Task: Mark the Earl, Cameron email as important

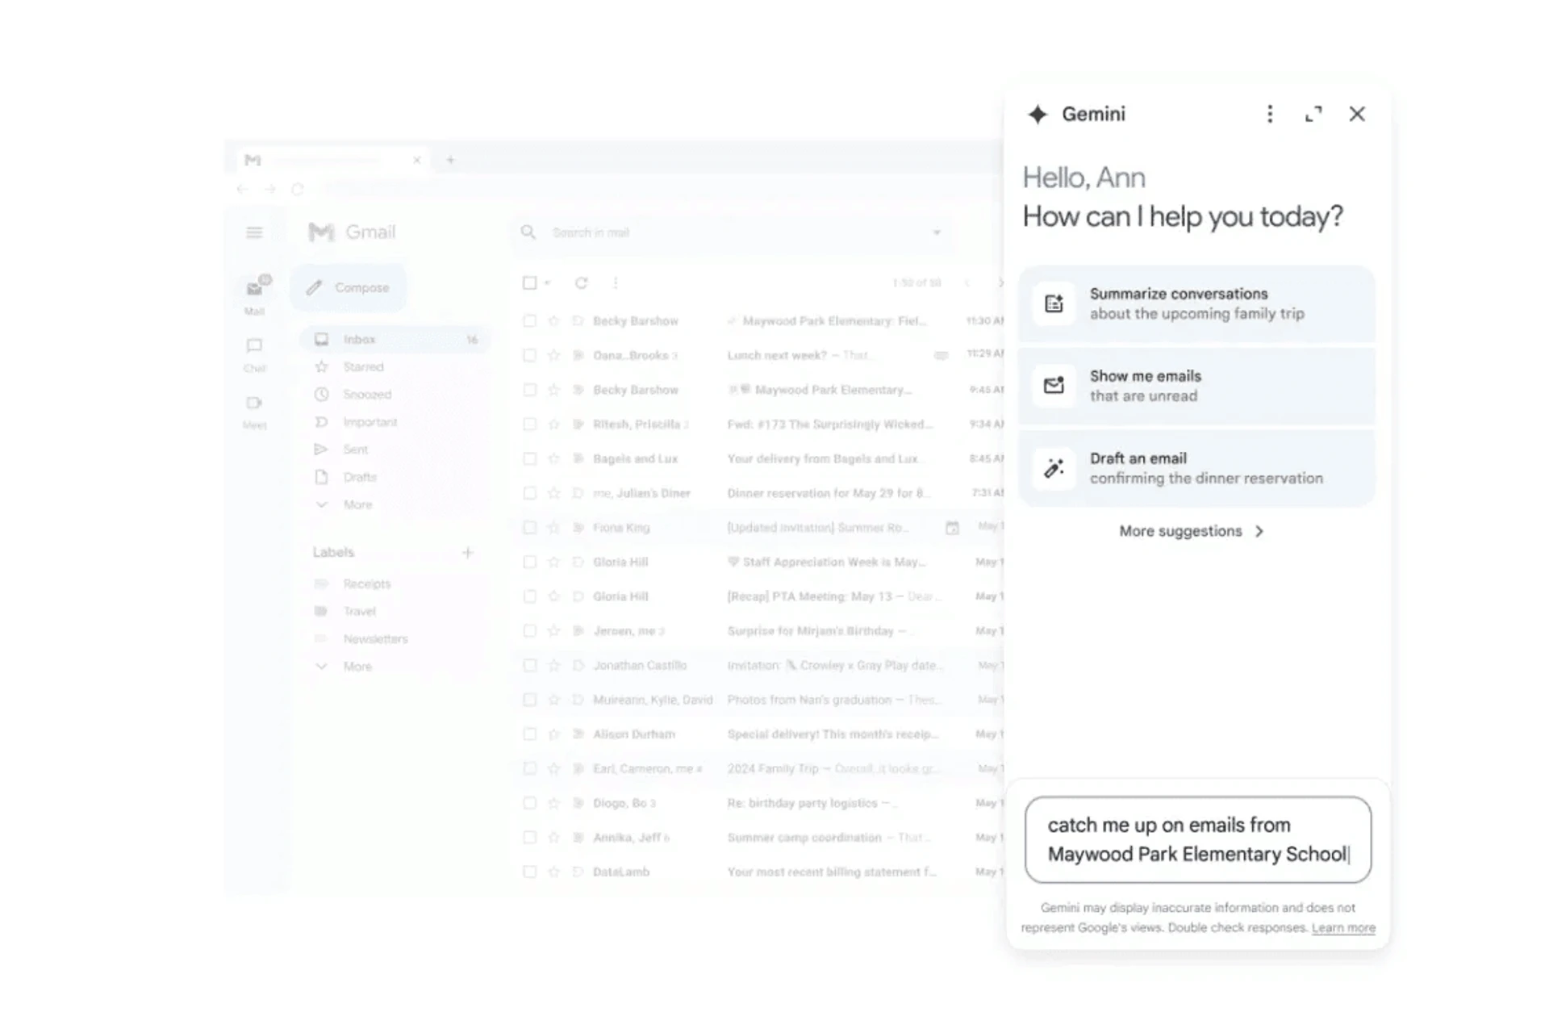Action: coord(578,768)
